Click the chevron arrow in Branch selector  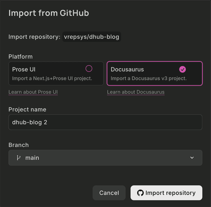tap(192, 158)
